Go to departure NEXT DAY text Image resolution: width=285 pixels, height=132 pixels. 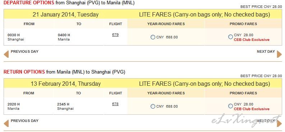266,52
